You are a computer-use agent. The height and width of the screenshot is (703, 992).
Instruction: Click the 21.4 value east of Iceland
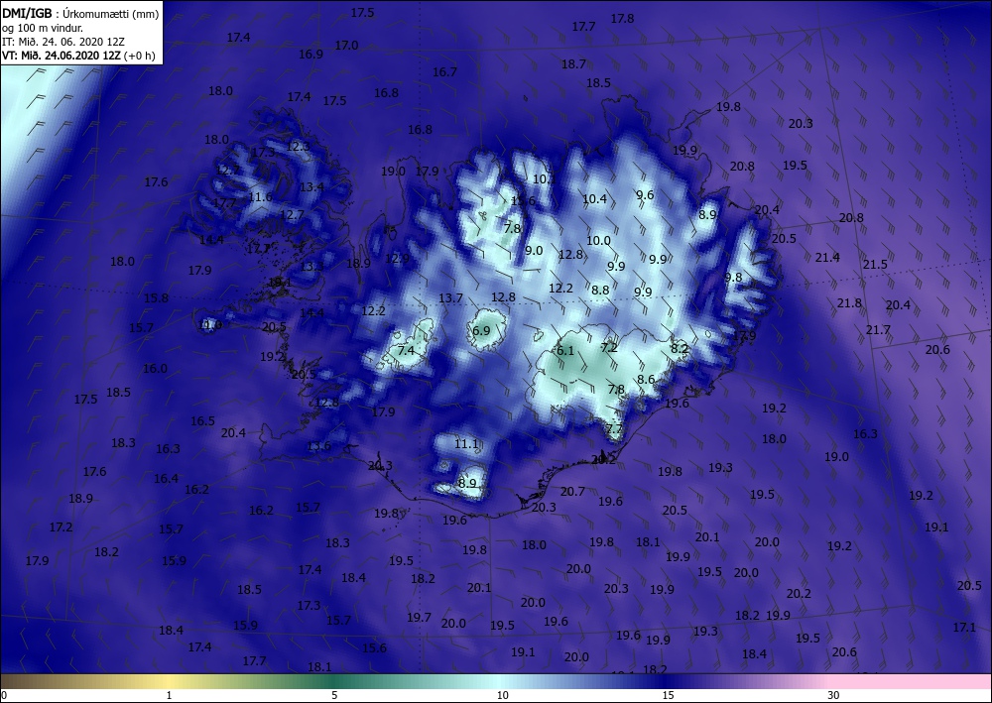click(827, 257)
